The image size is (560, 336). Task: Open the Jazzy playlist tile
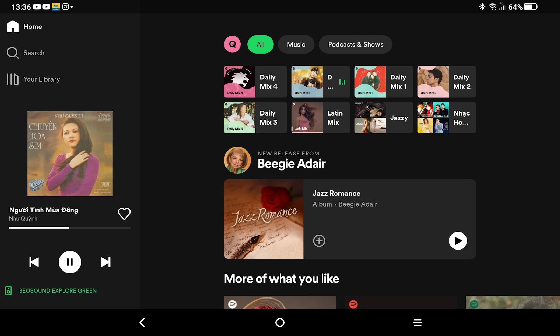click(384, 118)
